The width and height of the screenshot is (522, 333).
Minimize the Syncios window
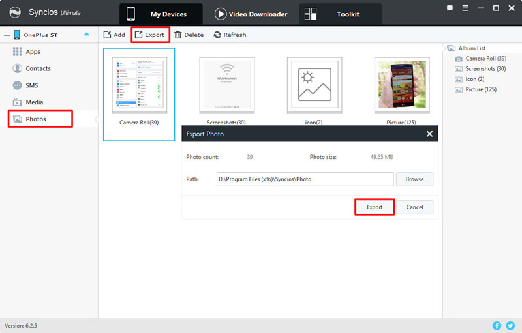click(x=480, y=8)
